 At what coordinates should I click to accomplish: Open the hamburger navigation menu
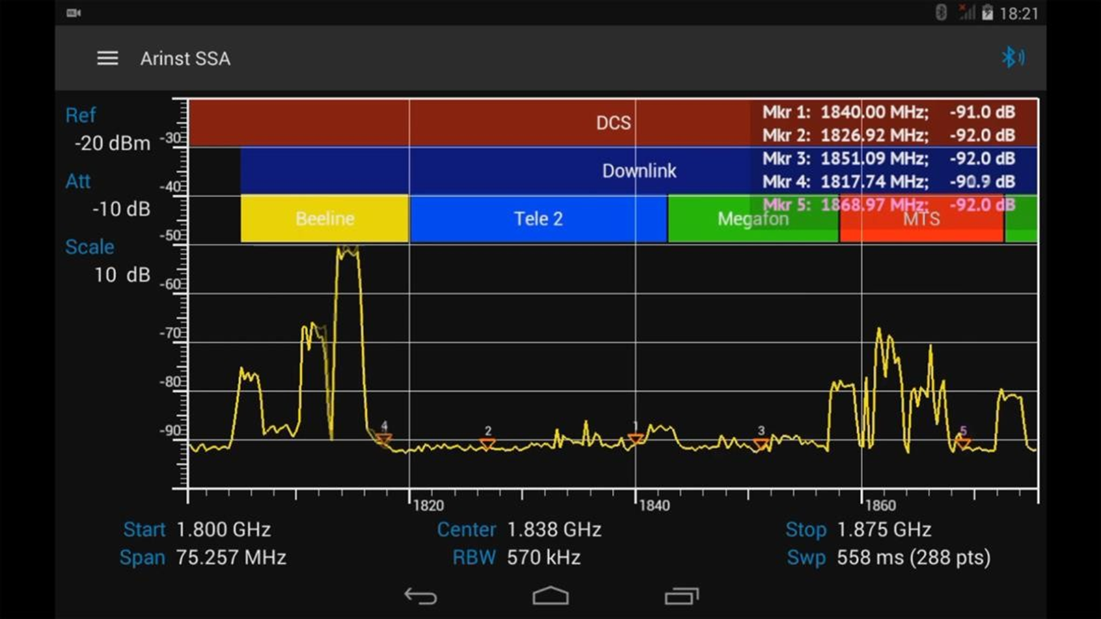pos(107,58)
